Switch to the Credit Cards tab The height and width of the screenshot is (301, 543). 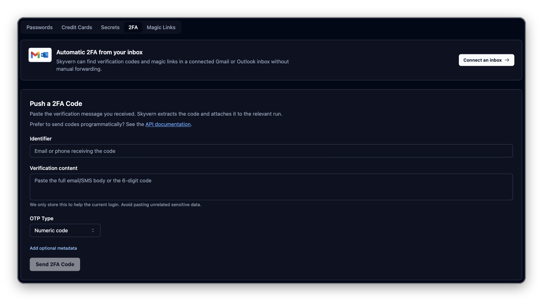point(77,27)
